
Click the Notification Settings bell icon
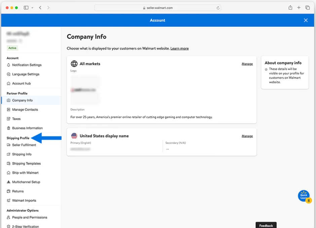8,65
